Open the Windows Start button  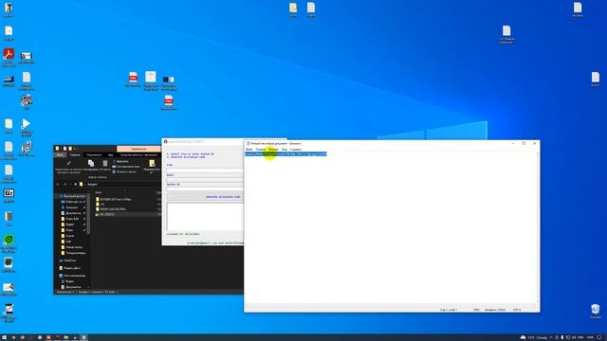tap(4, 337)
